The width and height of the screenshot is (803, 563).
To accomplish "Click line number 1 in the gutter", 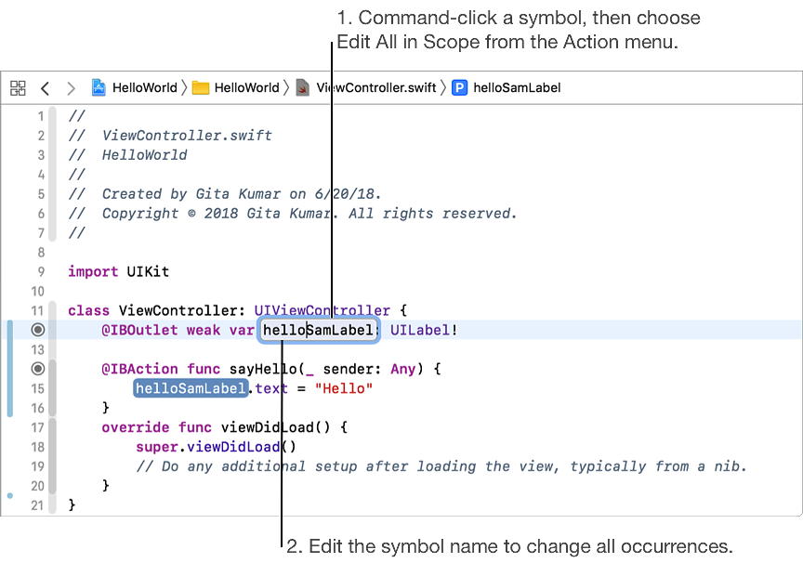I will tap(41, 117).
